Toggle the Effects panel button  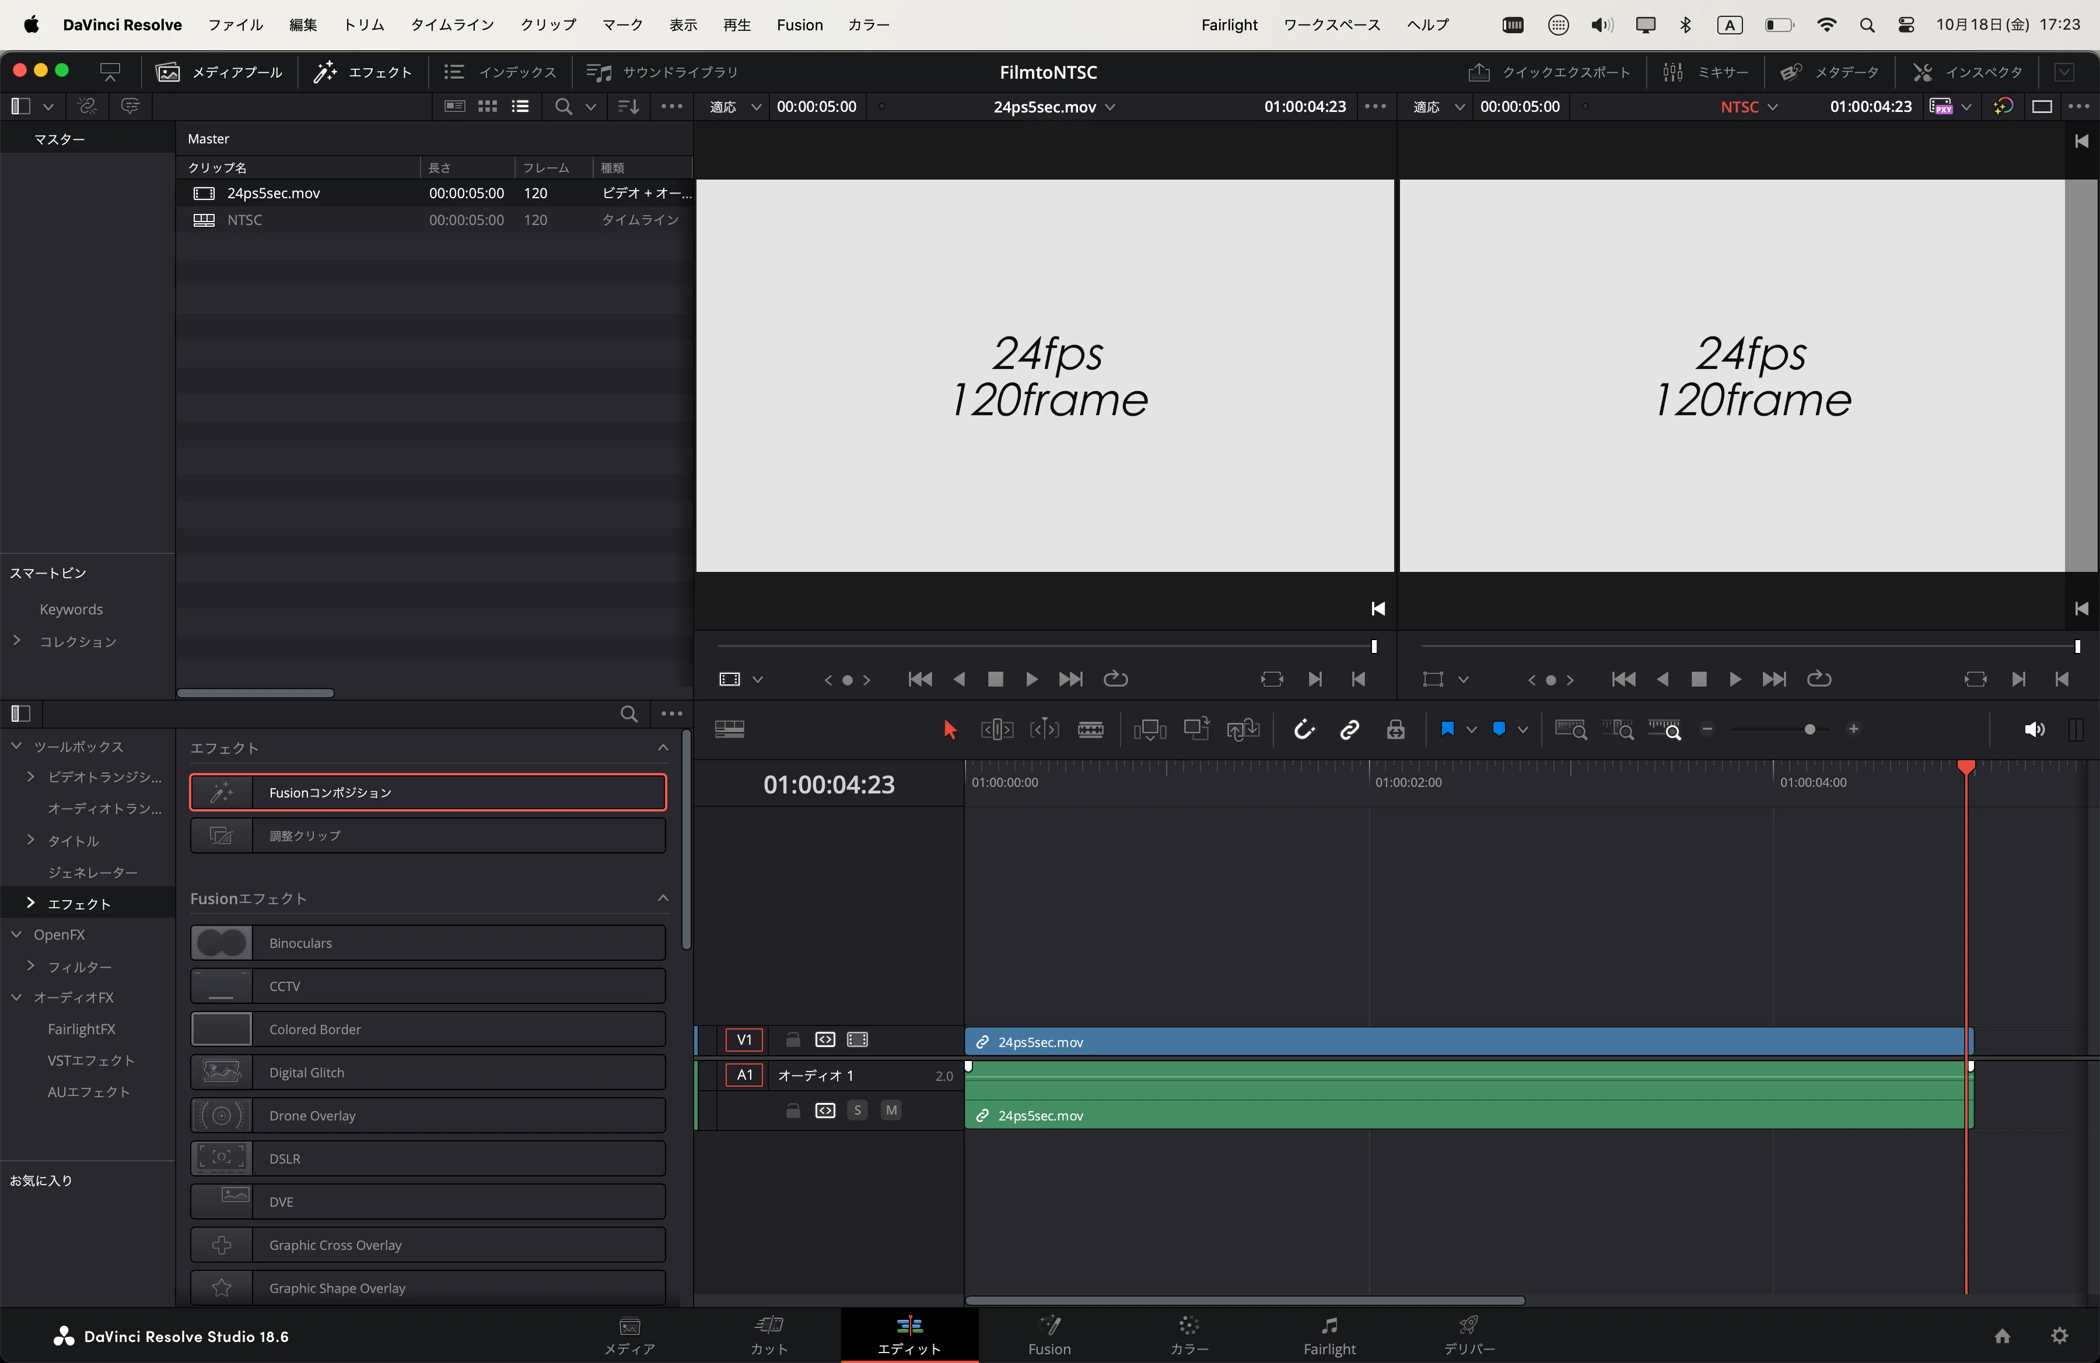pos(363,72)
